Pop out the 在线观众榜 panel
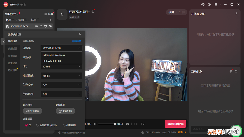Viewport: 244px width, 137px height. (x=236, y=14)
